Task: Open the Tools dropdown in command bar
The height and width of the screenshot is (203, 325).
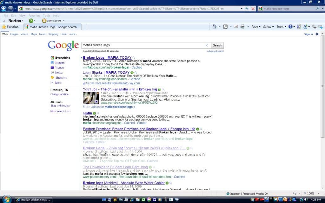Action: pos(281,27)
